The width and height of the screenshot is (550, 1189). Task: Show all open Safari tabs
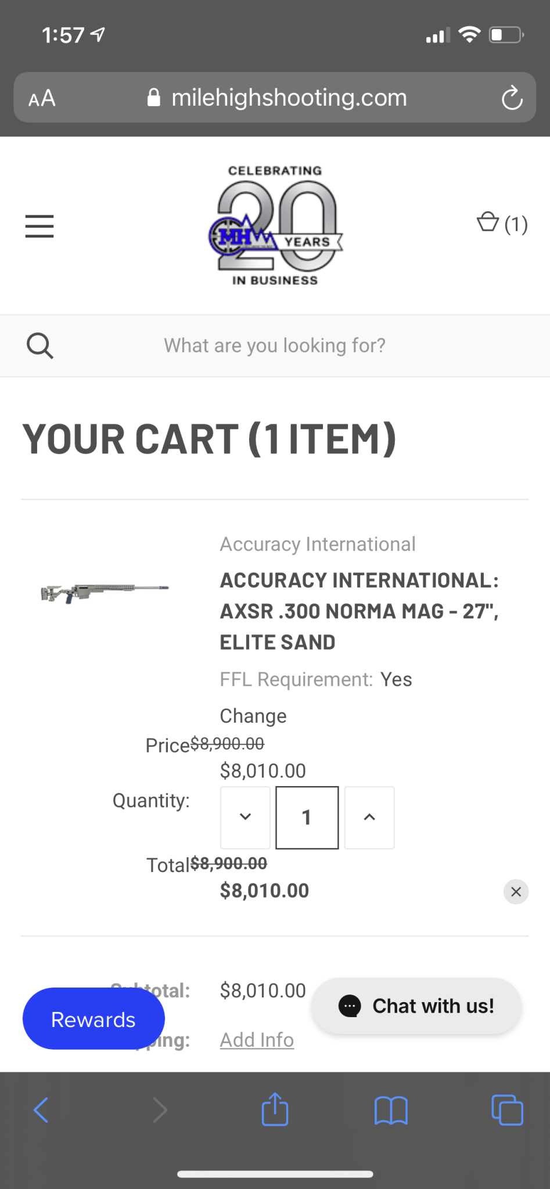click(507, 1110)
